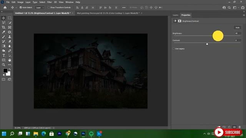Select the Spot Healing Brush tool
The image size is (246, 138).
(x=10, y=32)
